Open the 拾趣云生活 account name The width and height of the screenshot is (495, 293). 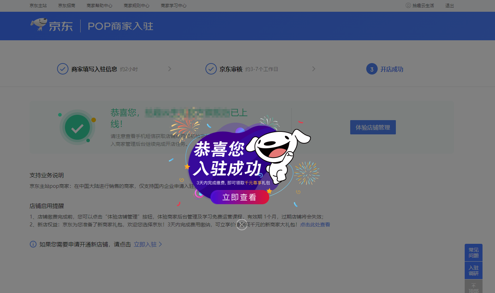pos(423,6)
